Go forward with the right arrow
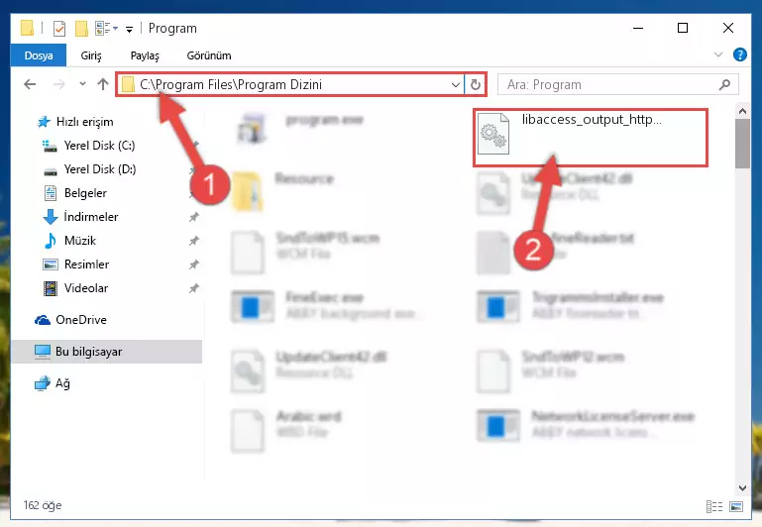Viewport: 762px width, 527px height. 58,84
